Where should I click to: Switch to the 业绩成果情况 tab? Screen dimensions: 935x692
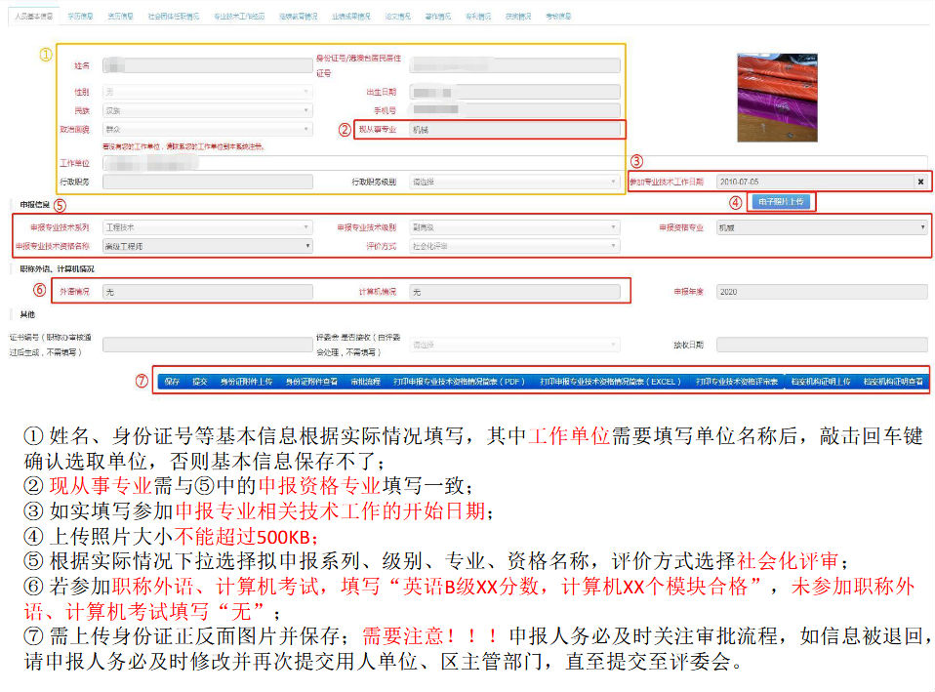351,17
